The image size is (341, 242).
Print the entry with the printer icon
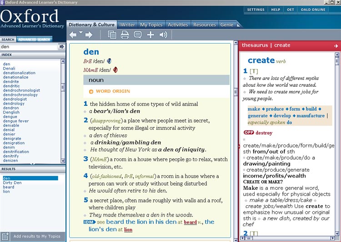coord(125,35)
